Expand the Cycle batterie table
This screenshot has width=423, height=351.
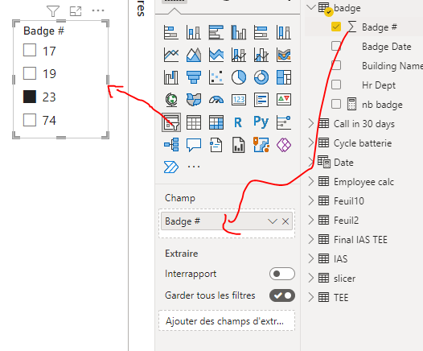click(311, 142)
